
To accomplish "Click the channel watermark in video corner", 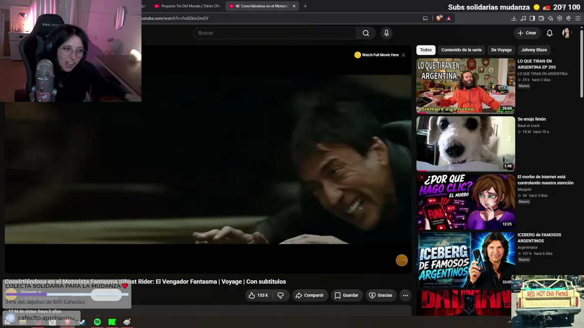I will [401, 260].
